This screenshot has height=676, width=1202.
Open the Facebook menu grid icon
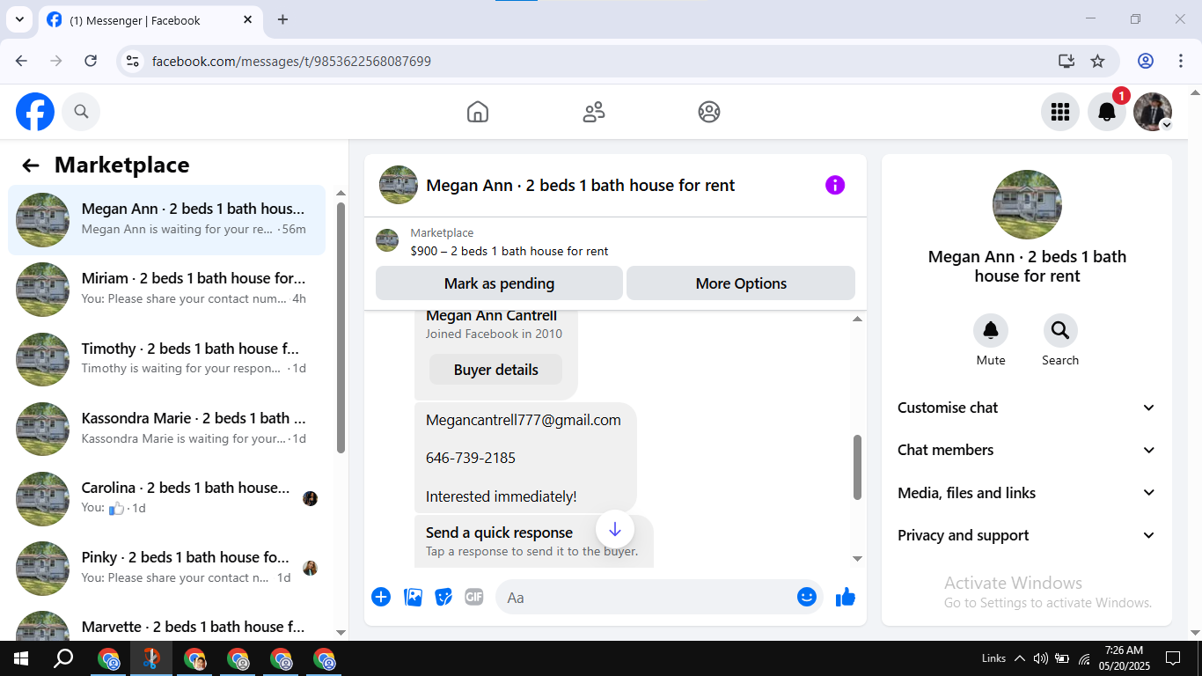coord(1060,112)
